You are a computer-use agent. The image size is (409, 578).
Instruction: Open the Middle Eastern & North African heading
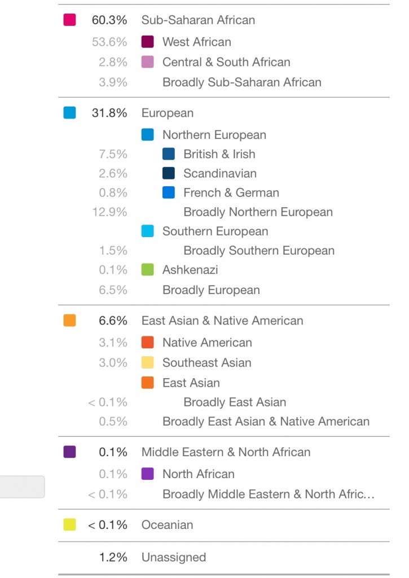(226, 452)
